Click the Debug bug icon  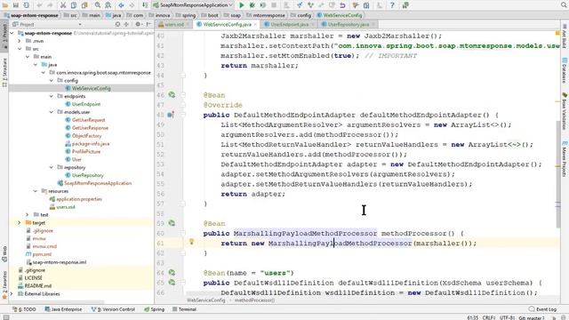[x=252, y=5]
